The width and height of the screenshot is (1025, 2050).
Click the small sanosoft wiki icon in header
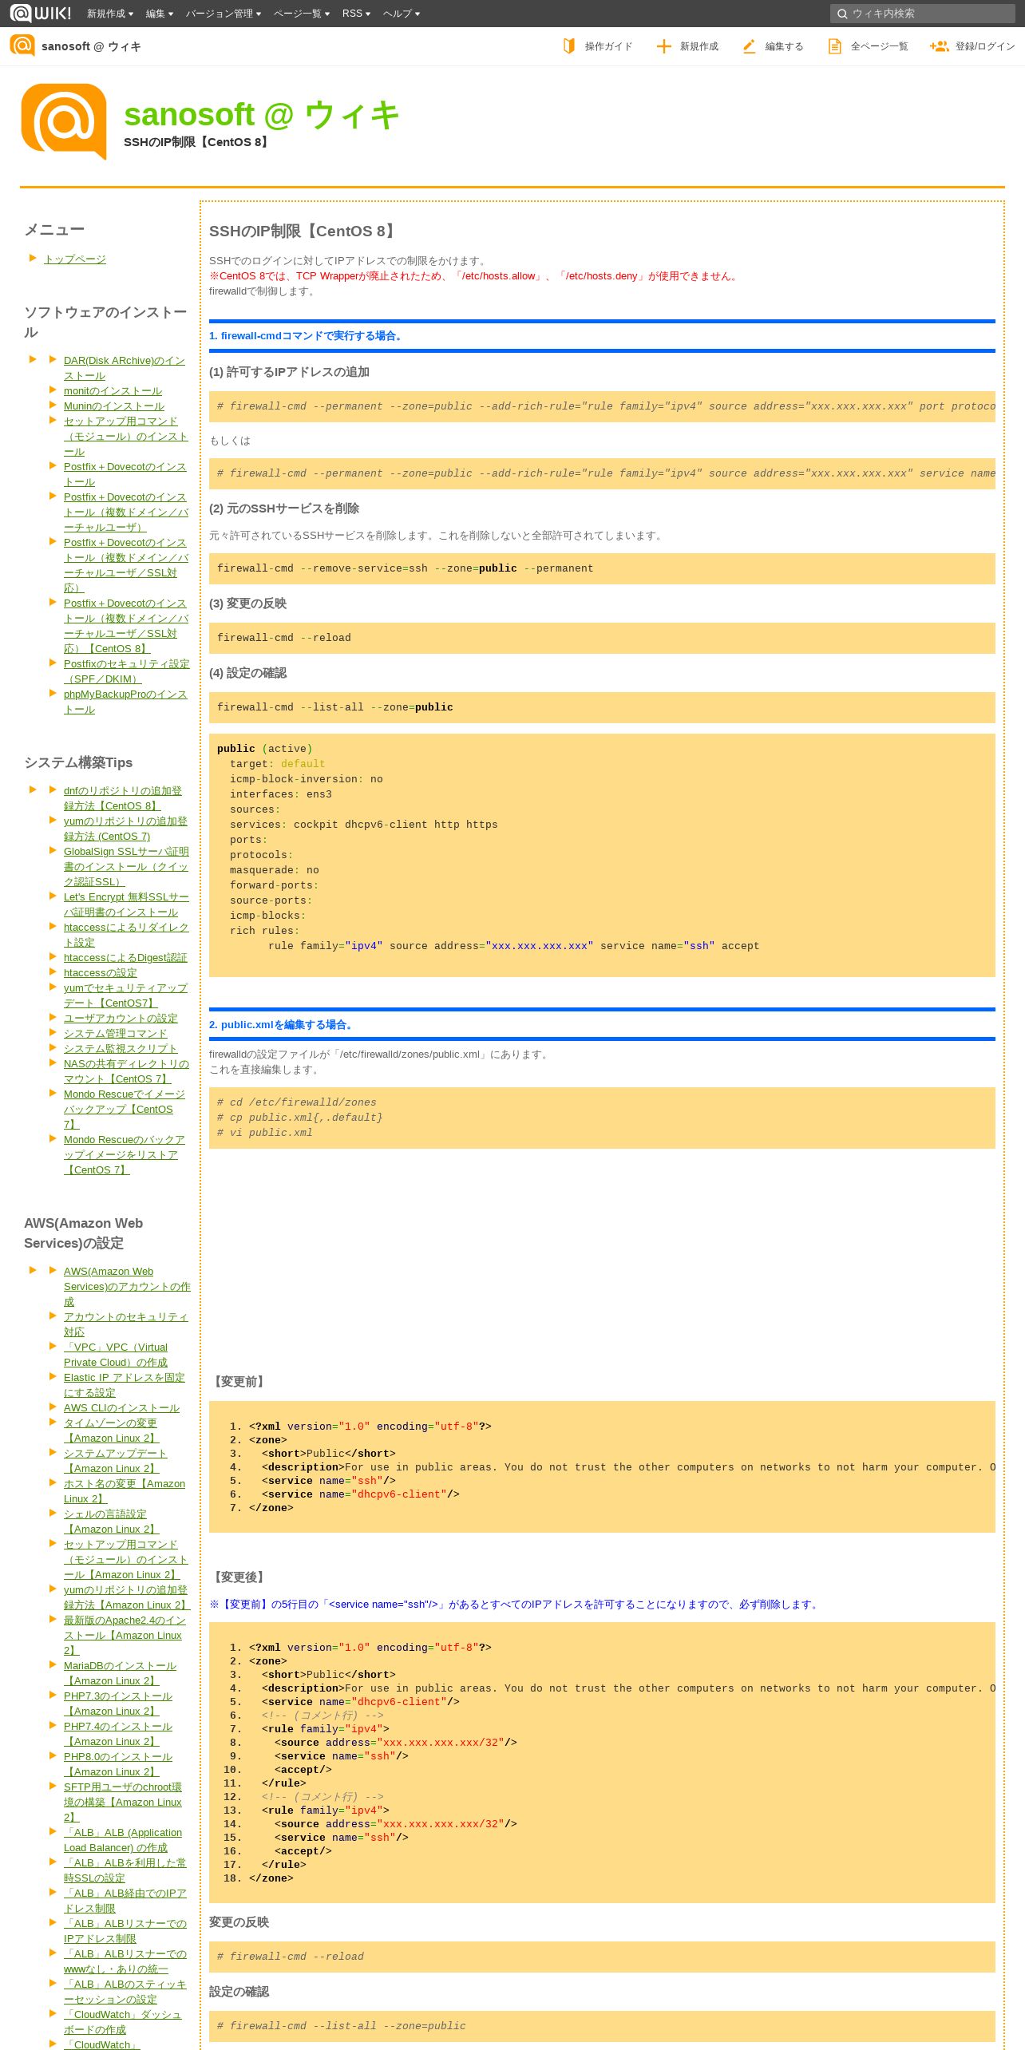pos(22,46)
